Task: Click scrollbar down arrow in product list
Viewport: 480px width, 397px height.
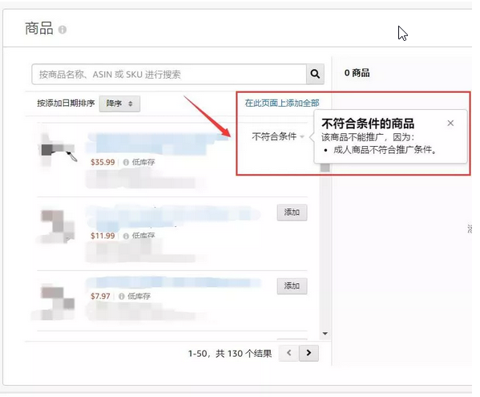Action: point(325,334)
